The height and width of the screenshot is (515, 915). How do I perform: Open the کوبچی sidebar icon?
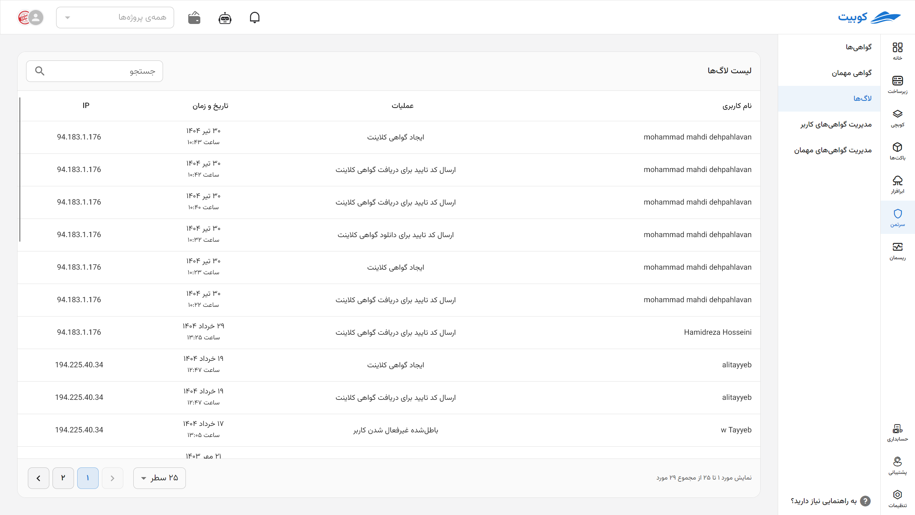pyautogui.click(x=897, y=118)
